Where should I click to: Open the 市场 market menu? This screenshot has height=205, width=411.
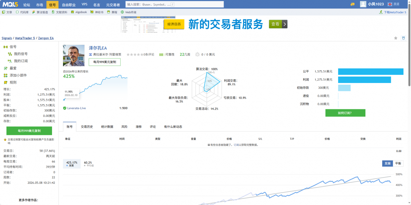pyautogui.click(x=40, y=5)
